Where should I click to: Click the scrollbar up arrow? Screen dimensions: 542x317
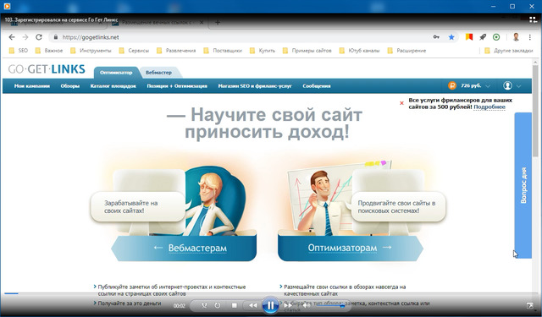tap(535, 62)
